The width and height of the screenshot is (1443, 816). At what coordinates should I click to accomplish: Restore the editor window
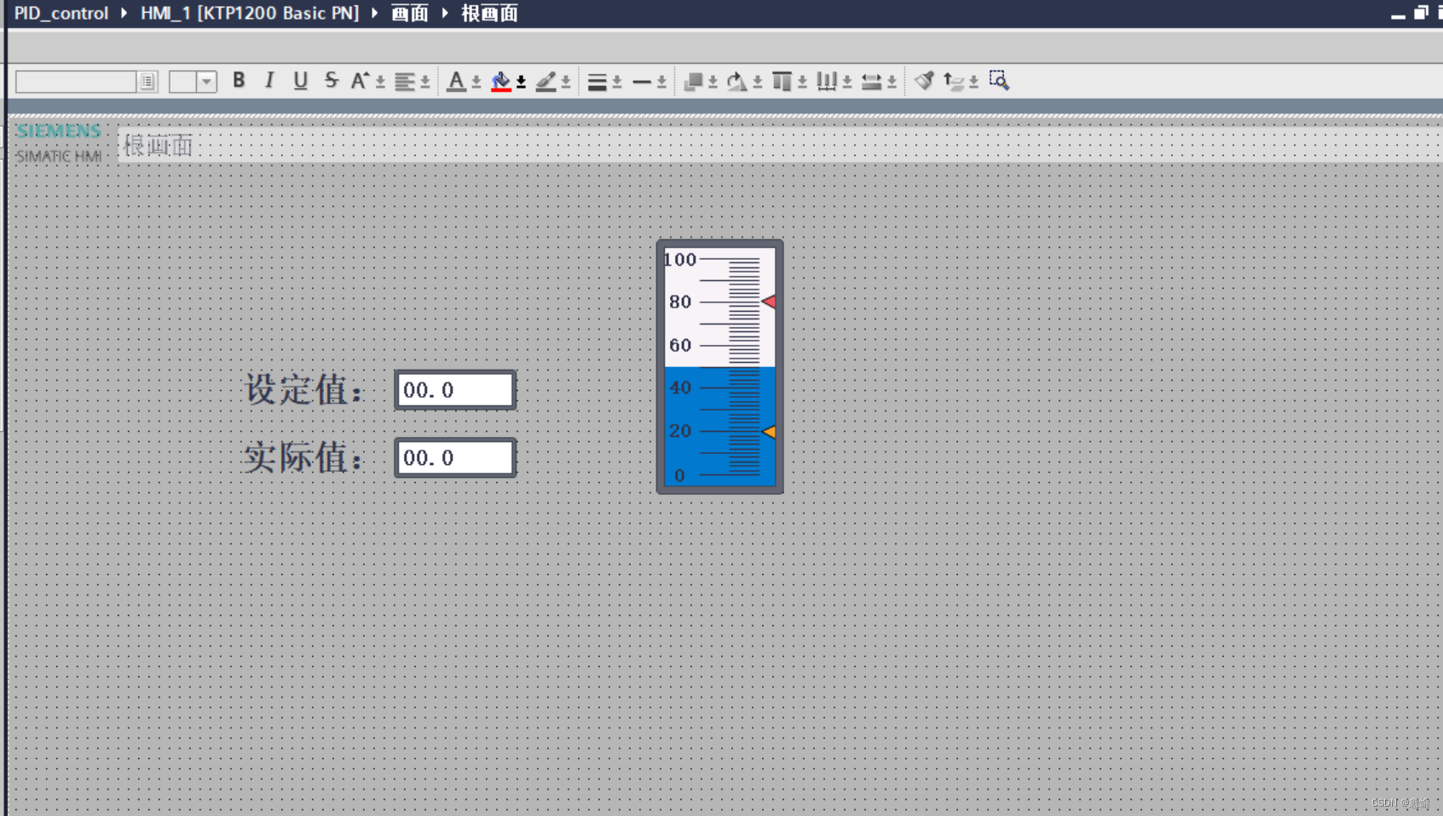(1421, 13)
